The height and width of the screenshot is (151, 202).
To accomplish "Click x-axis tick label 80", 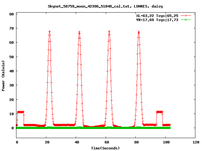I will (x=136, y=142).
